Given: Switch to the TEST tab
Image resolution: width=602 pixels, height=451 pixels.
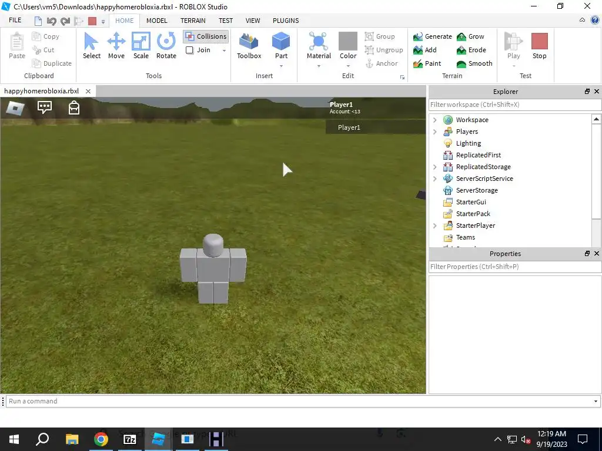Looking at the screenshot, I should point(226,21).
